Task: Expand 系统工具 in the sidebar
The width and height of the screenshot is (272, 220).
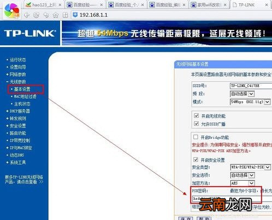Action: [17, 162]
